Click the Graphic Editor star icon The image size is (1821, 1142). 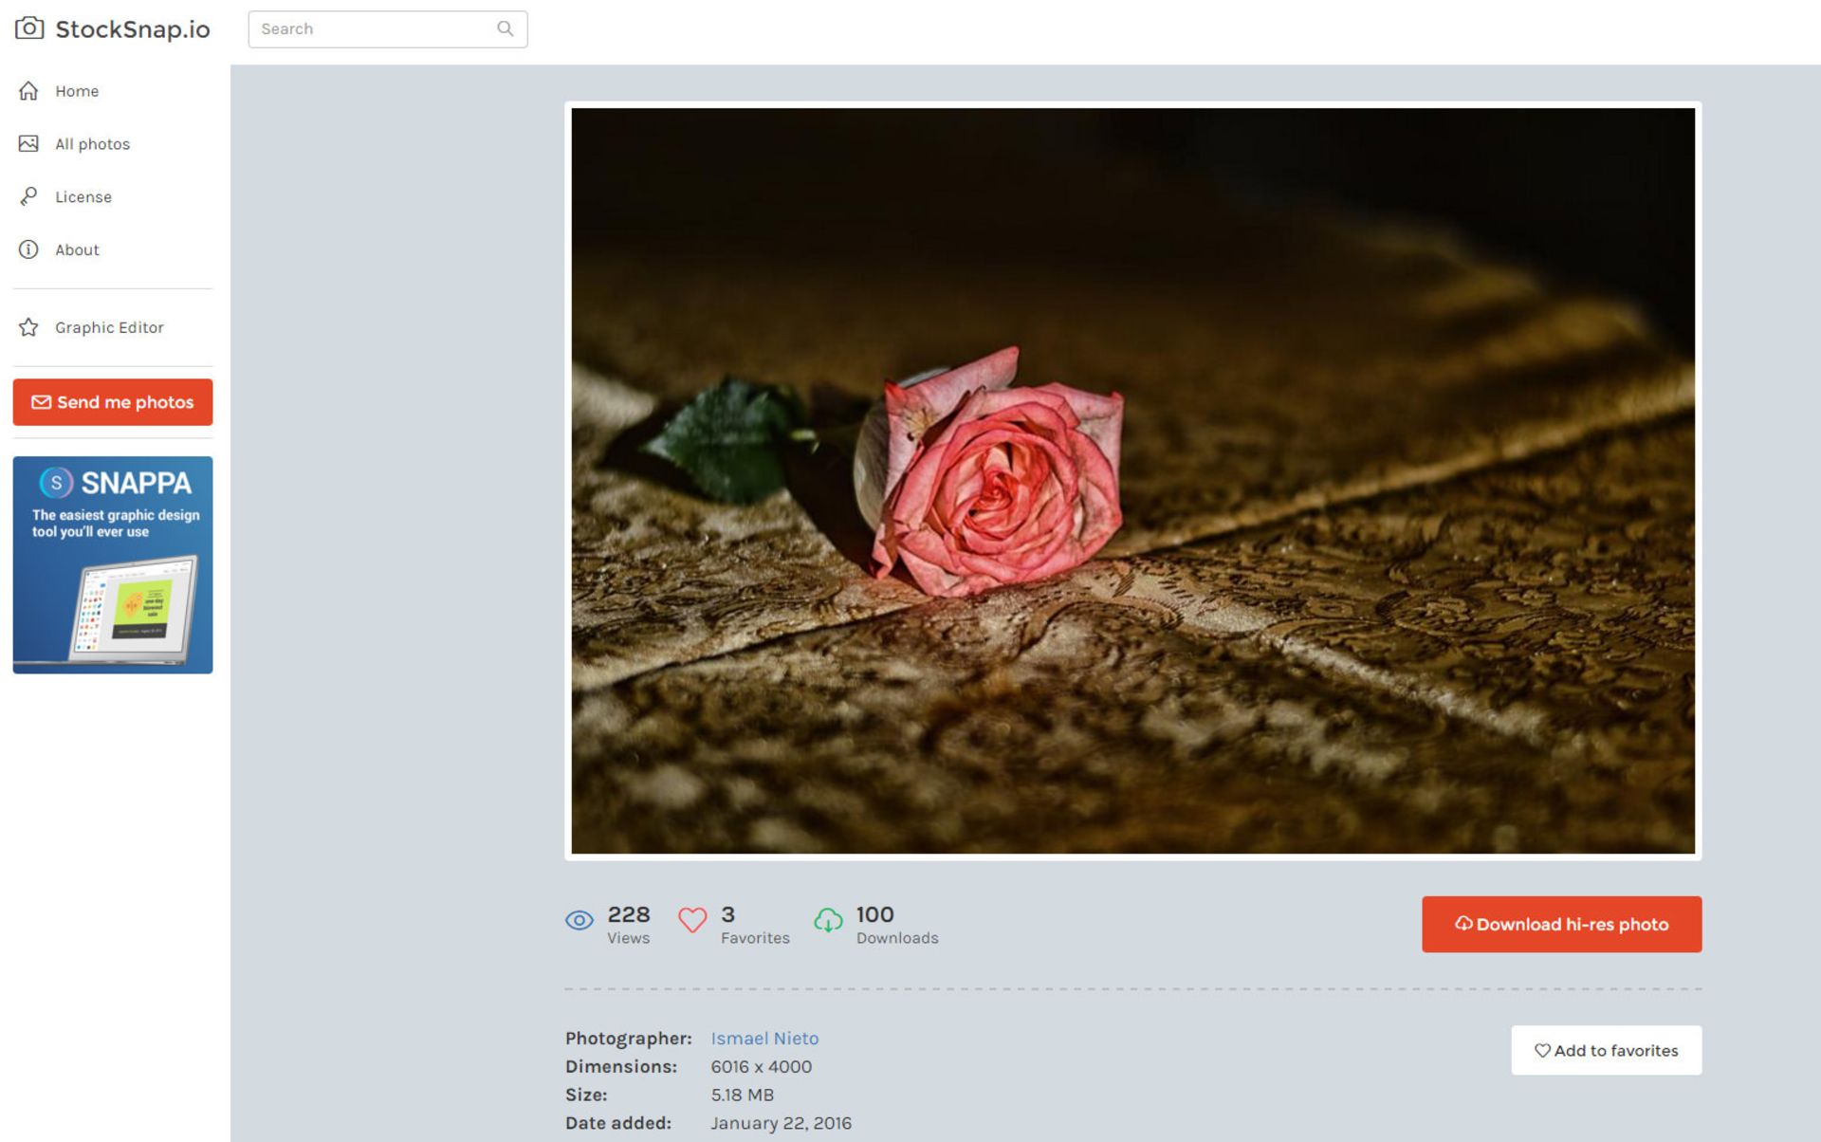pos(28,326)
